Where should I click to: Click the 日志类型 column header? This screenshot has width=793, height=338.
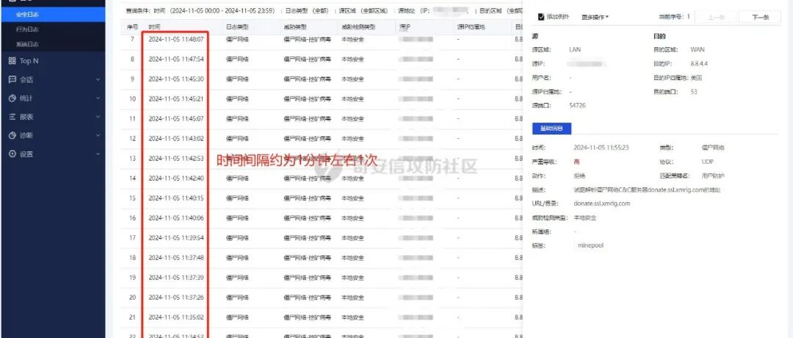[237, 26]
